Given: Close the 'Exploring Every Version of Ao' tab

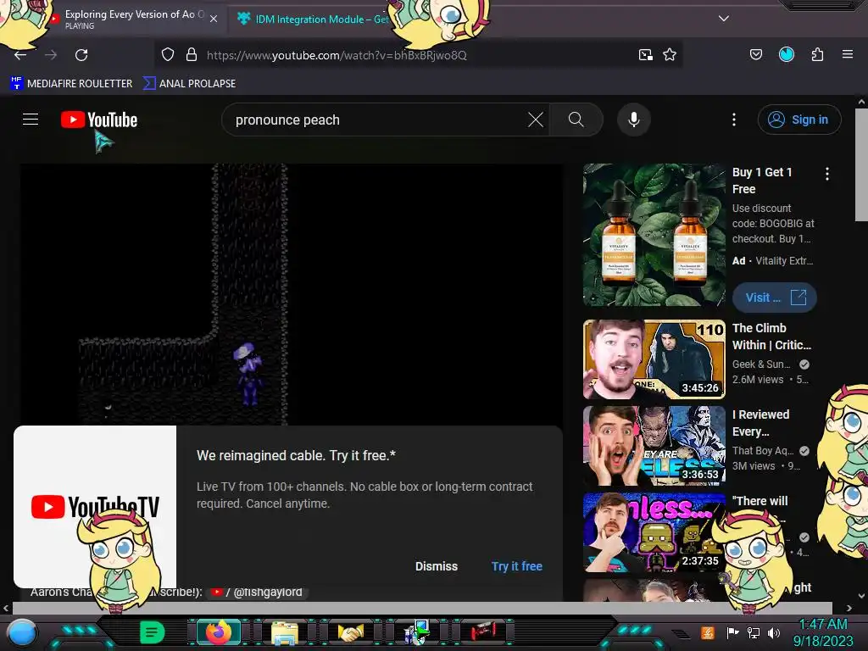Looking at the screenshot, I should (214, 19).
